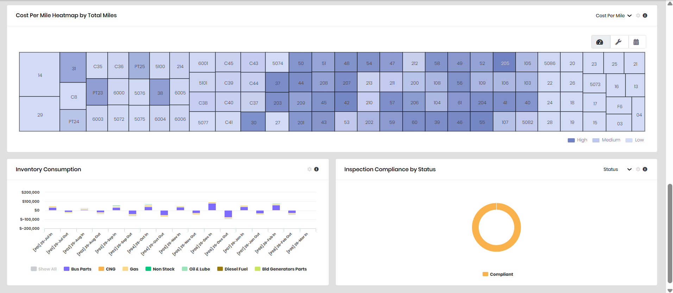673x293 pixels.
Task: Open Inventory Consumption settings gear
Action: [309, 169]
